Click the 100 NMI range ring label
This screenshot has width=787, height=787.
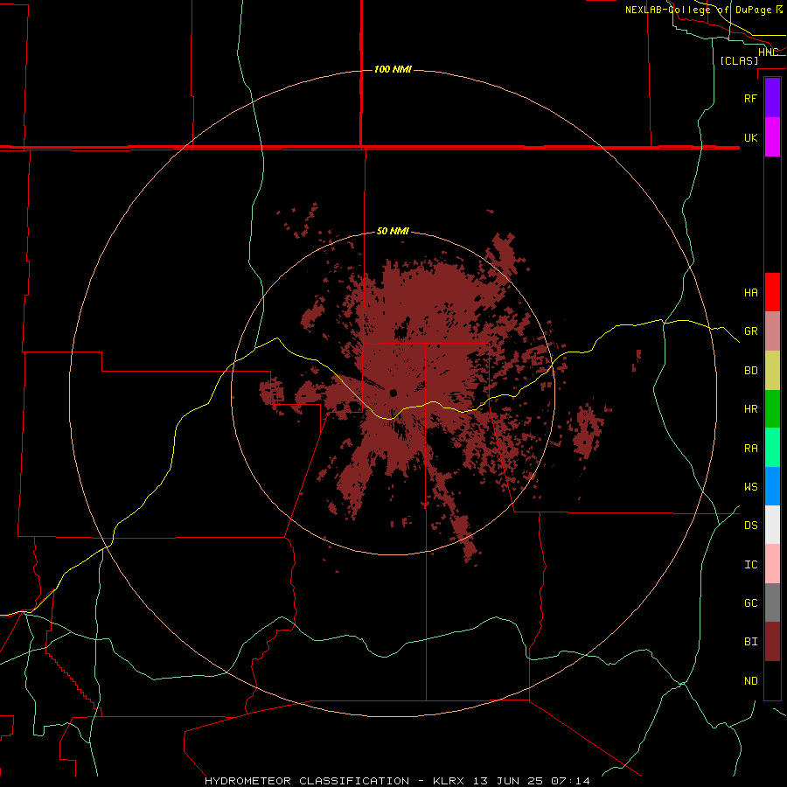coord(393,69)
